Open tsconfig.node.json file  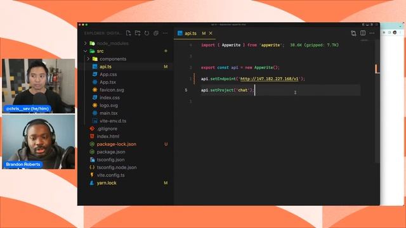117,167
